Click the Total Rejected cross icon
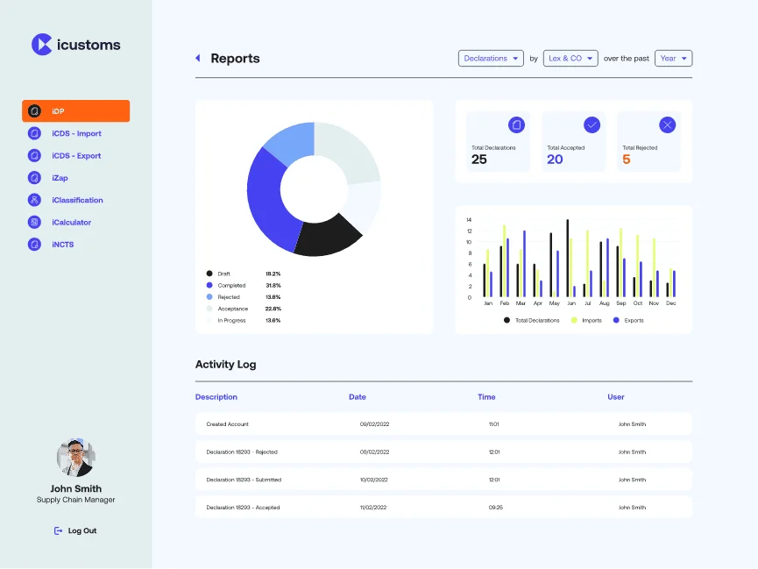The width and height of the screenshot is (758, 569). (667, 124)
